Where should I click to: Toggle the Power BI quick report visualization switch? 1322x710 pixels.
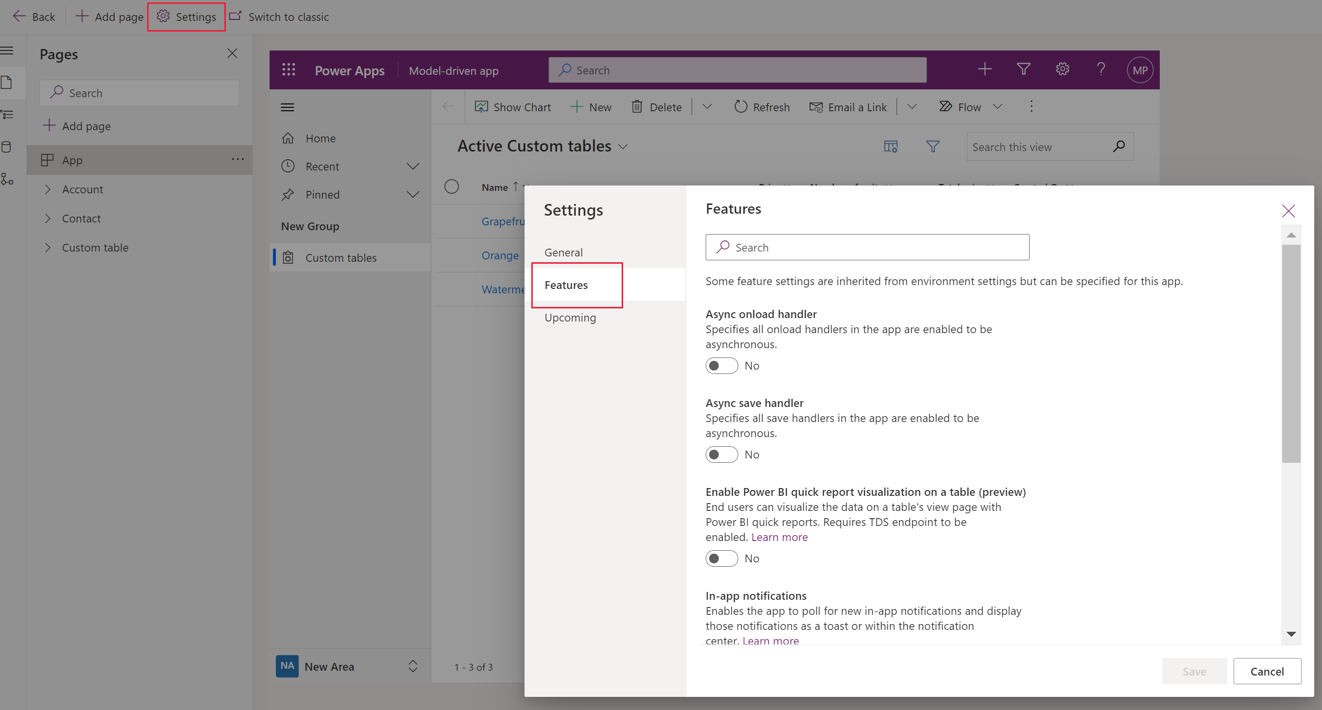721,558
